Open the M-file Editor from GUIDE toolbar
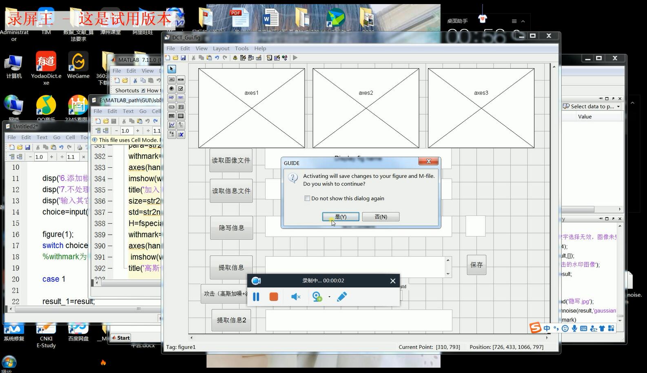 (269, 58)
